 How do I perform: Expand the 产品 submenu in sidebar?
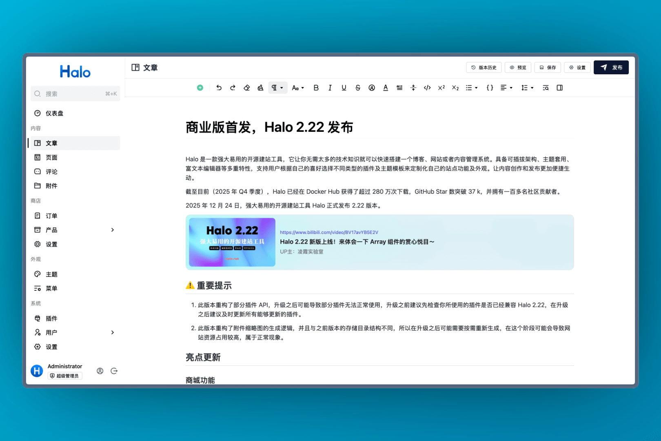point(113,230)
